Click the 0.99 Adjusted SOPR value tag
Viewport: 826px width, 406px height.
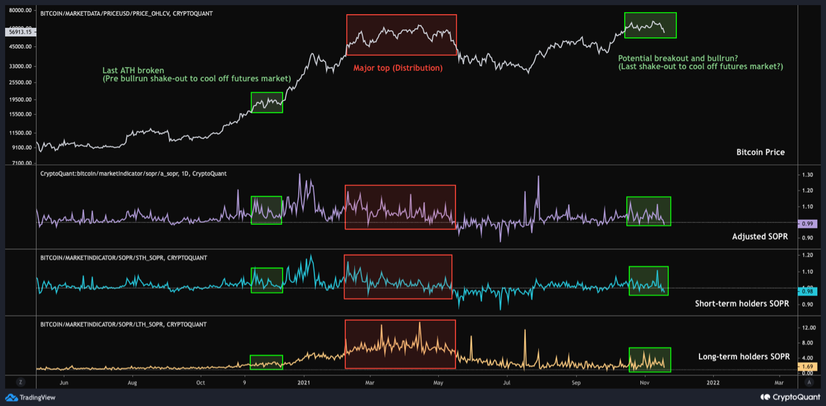807,224
